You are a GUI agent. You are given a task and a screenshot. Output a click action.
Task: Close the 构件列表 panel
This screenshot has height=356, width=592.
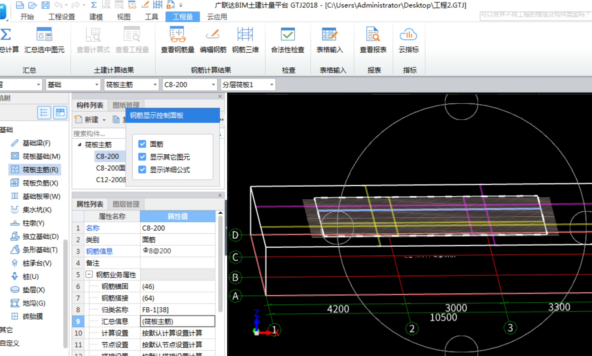point(220,96)
